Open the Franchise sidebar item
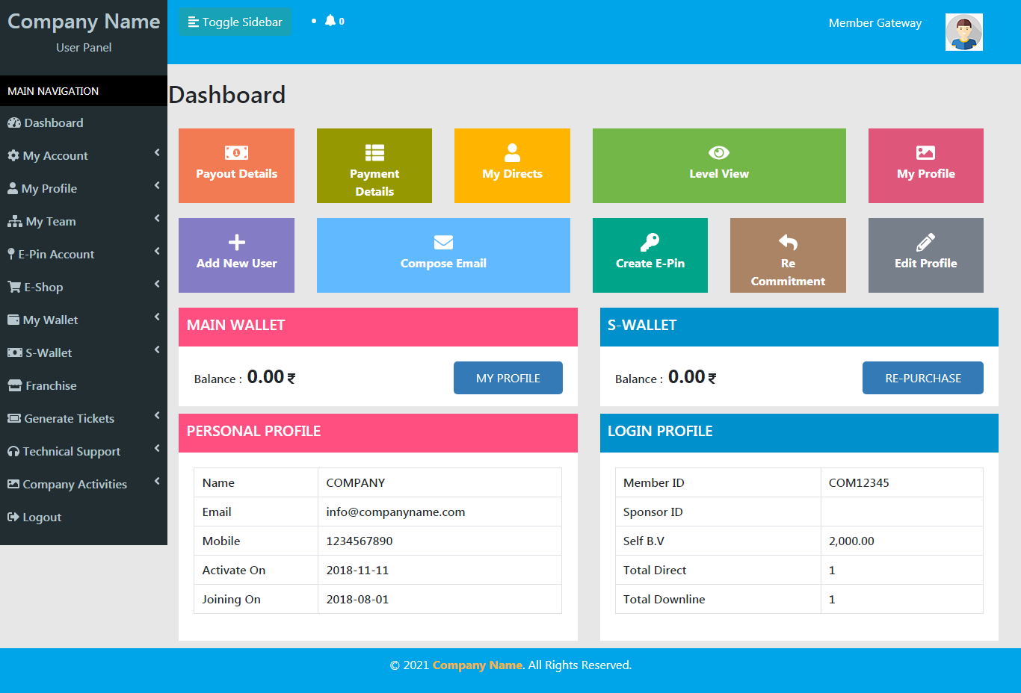Image resolution: width=1021 pixels, height=693 pixels. (x=51, y=385)
